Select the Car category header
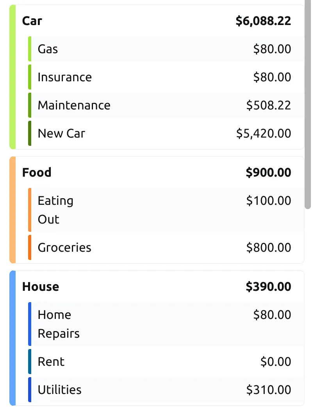The height and width of the screenshot is (410, 323). tap(32, 21)
